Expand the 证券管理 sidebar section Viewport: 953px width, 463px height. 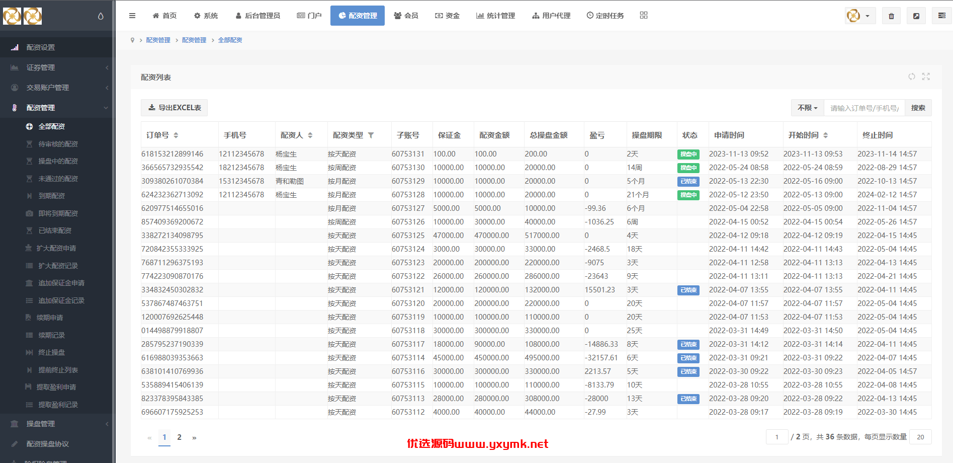coord(56,67)
